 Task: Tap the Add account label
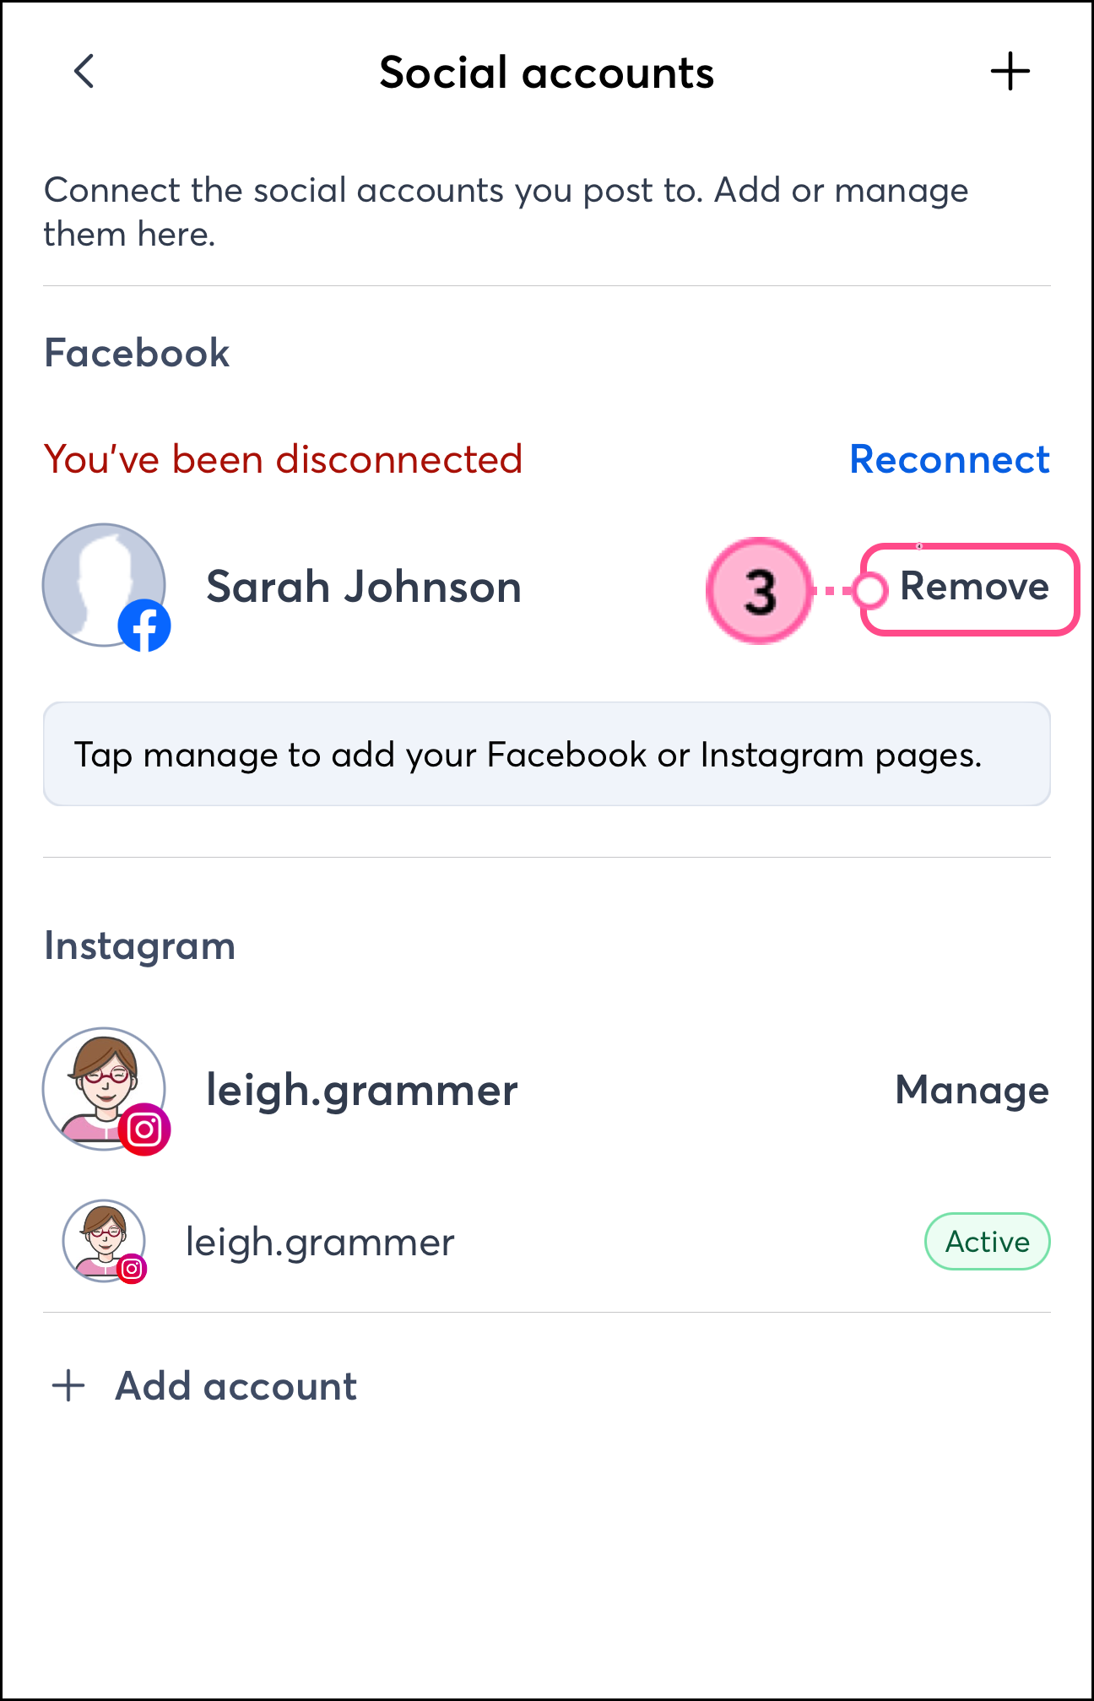pyautogui.click(x=236, y=1386)
